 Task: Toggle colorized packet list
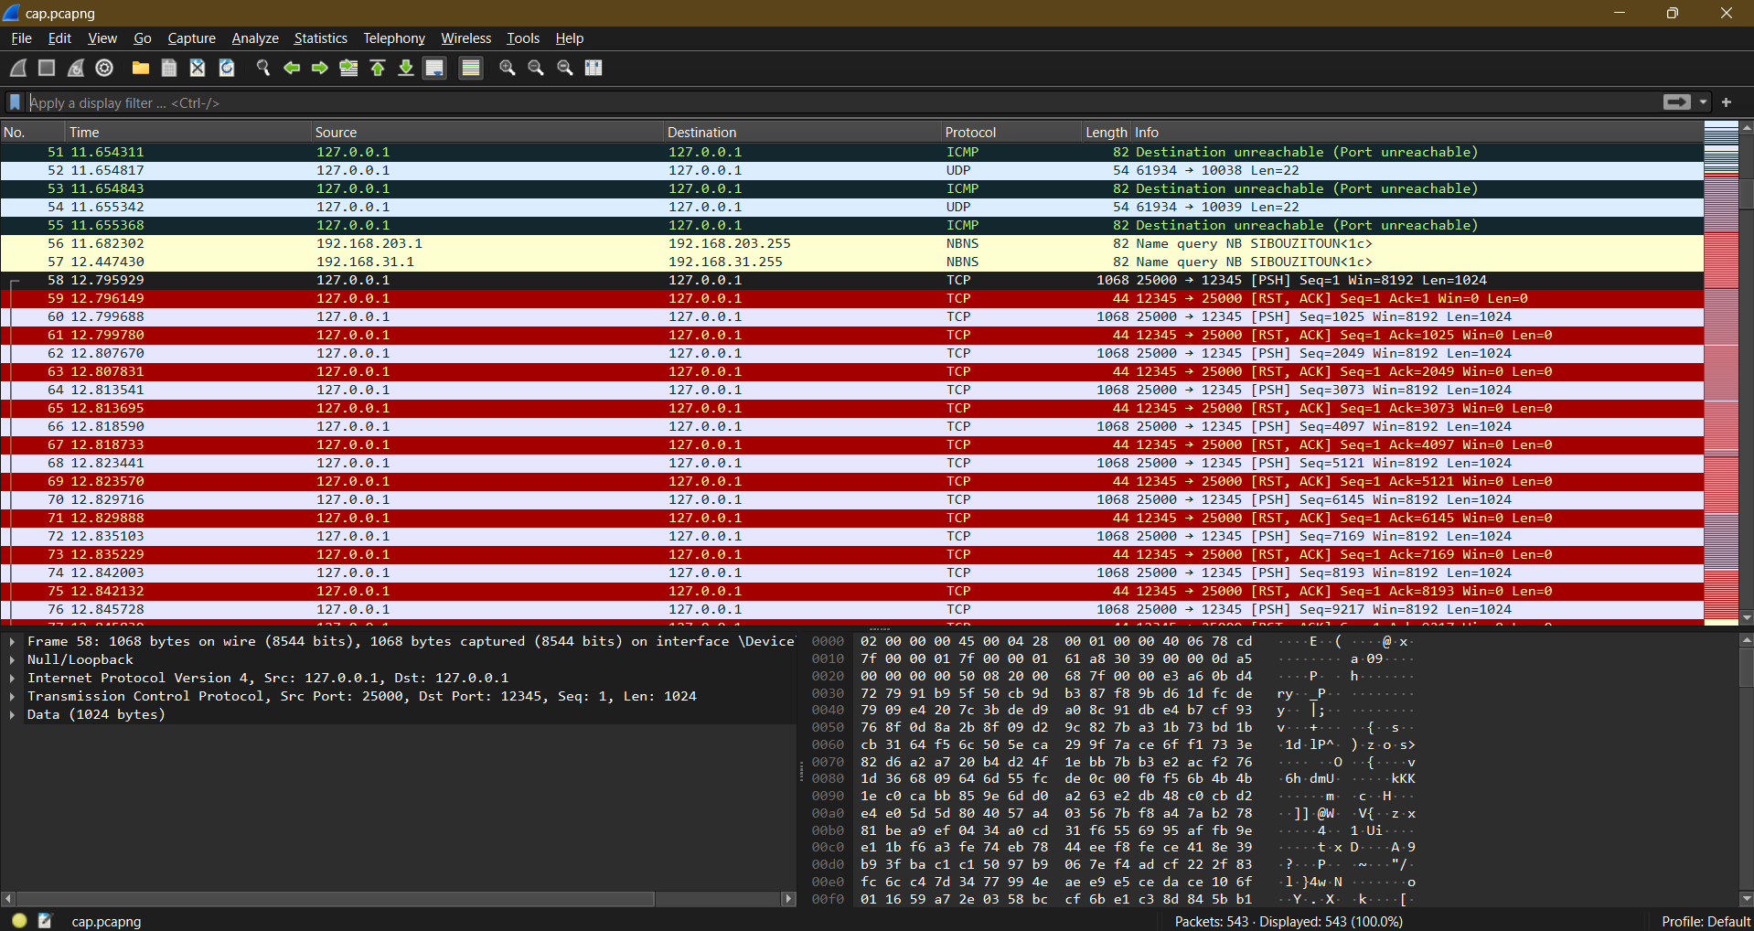pyautogui.click(x=469, y=68)
